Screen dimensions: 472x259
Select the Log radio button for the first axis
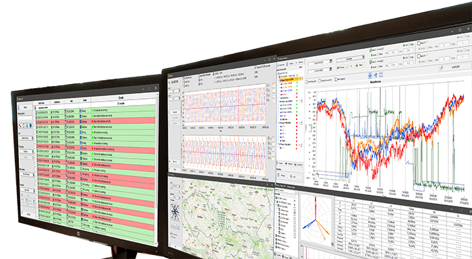click(x=409, y=45)
